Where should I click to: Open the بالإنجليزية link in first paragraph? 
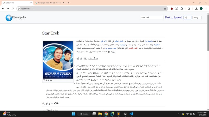149,41
